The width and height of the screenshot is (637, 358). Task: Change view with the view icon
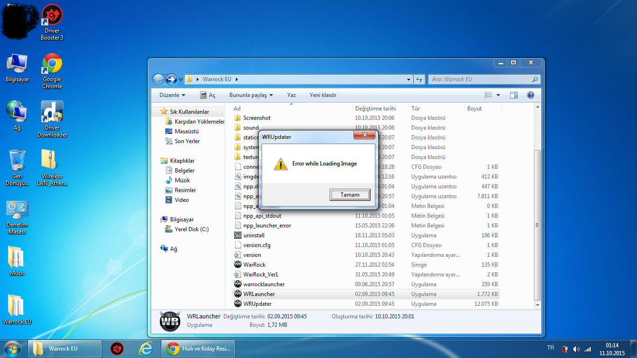488,95
